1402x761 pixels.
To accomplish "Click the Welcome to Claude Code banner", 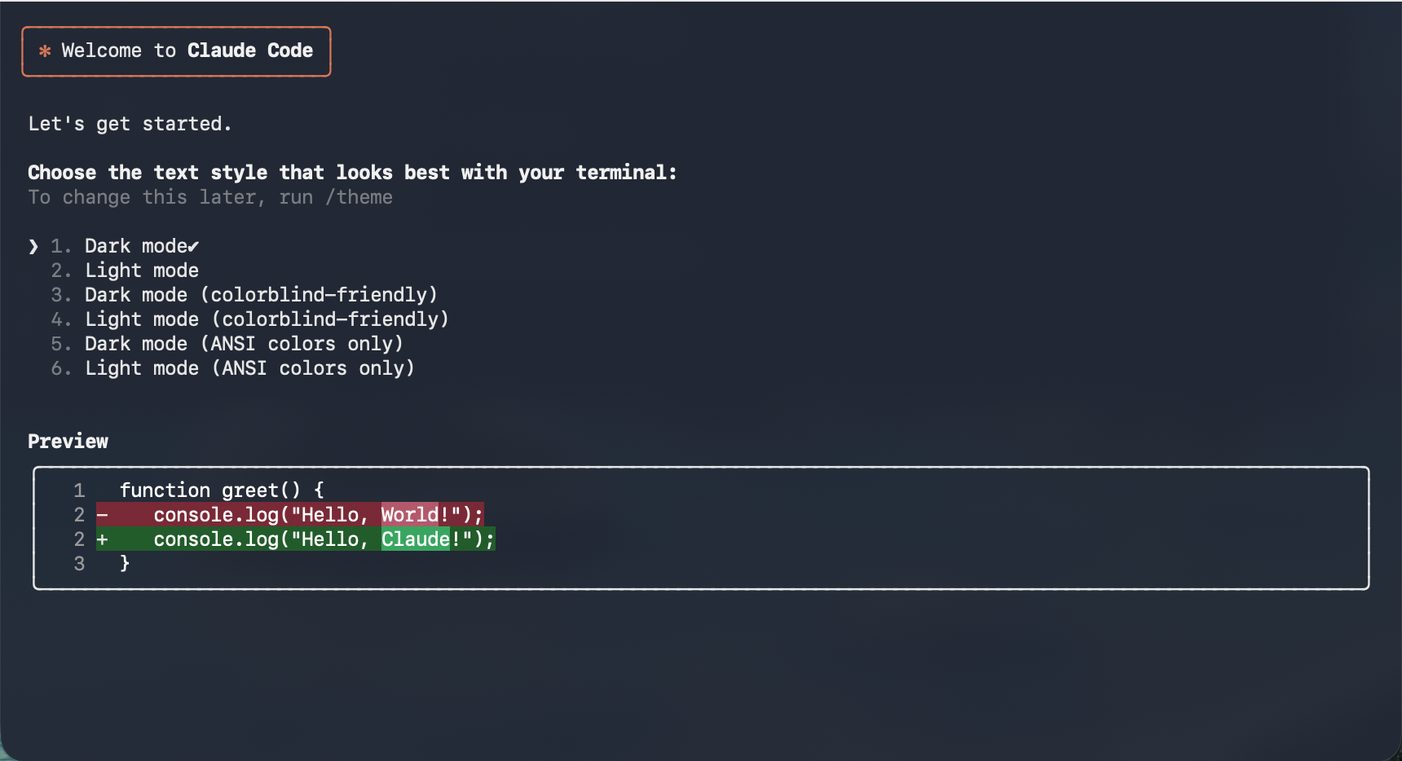I will 176,51.
